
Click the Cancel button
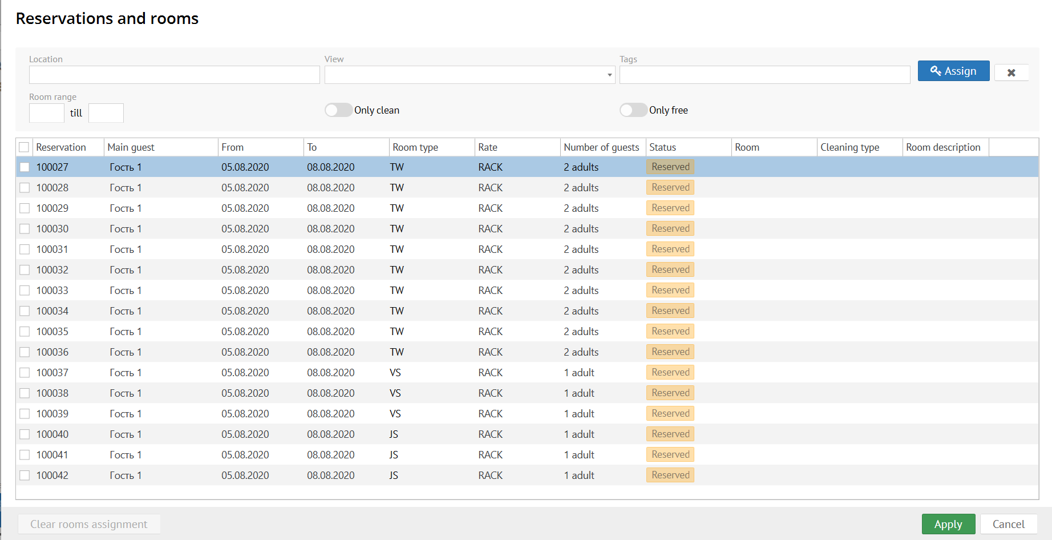(1008, 524)
